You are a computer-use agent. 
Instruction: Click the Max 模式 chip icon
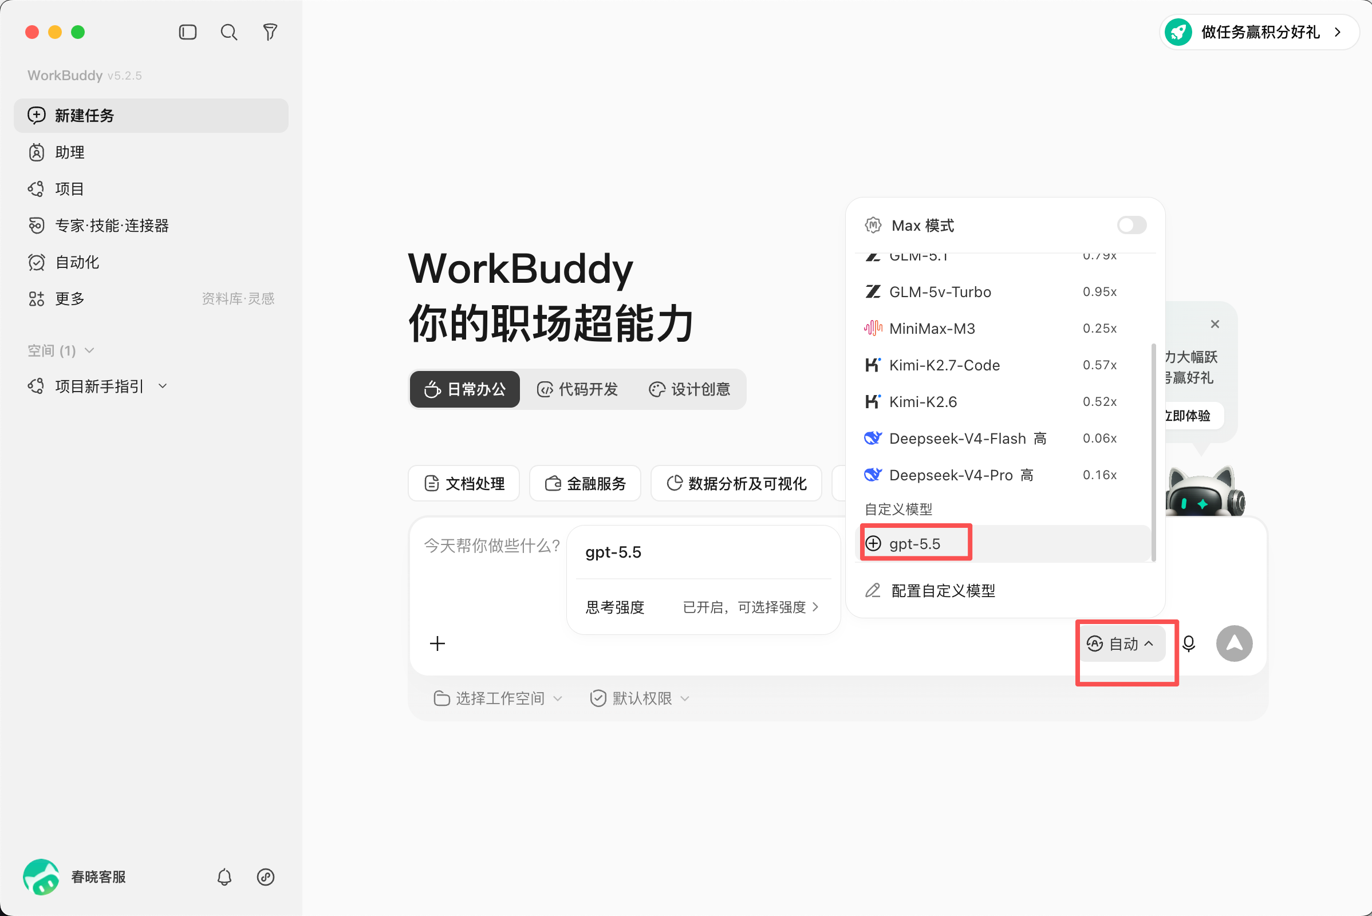(873, 226)
